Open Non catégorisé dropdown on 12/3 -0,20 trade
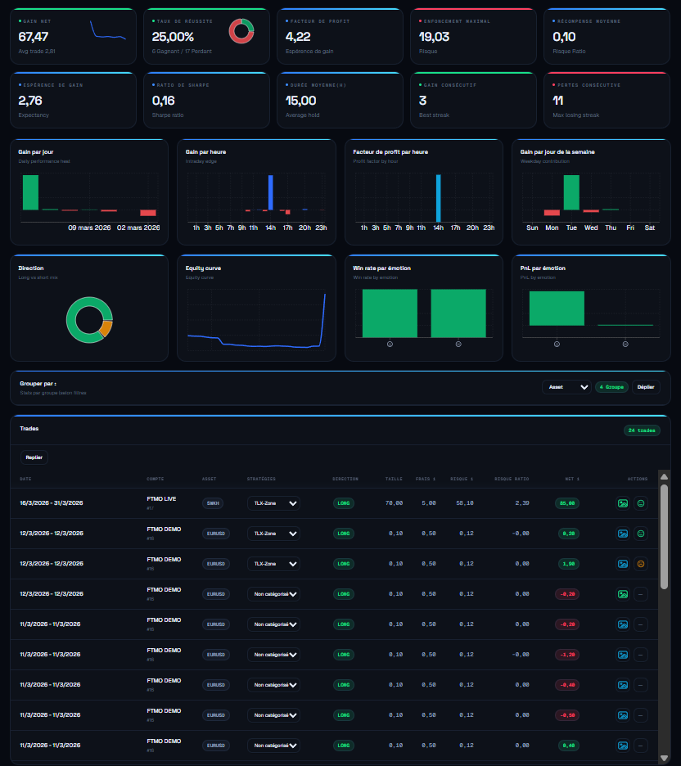 (273, 594)
